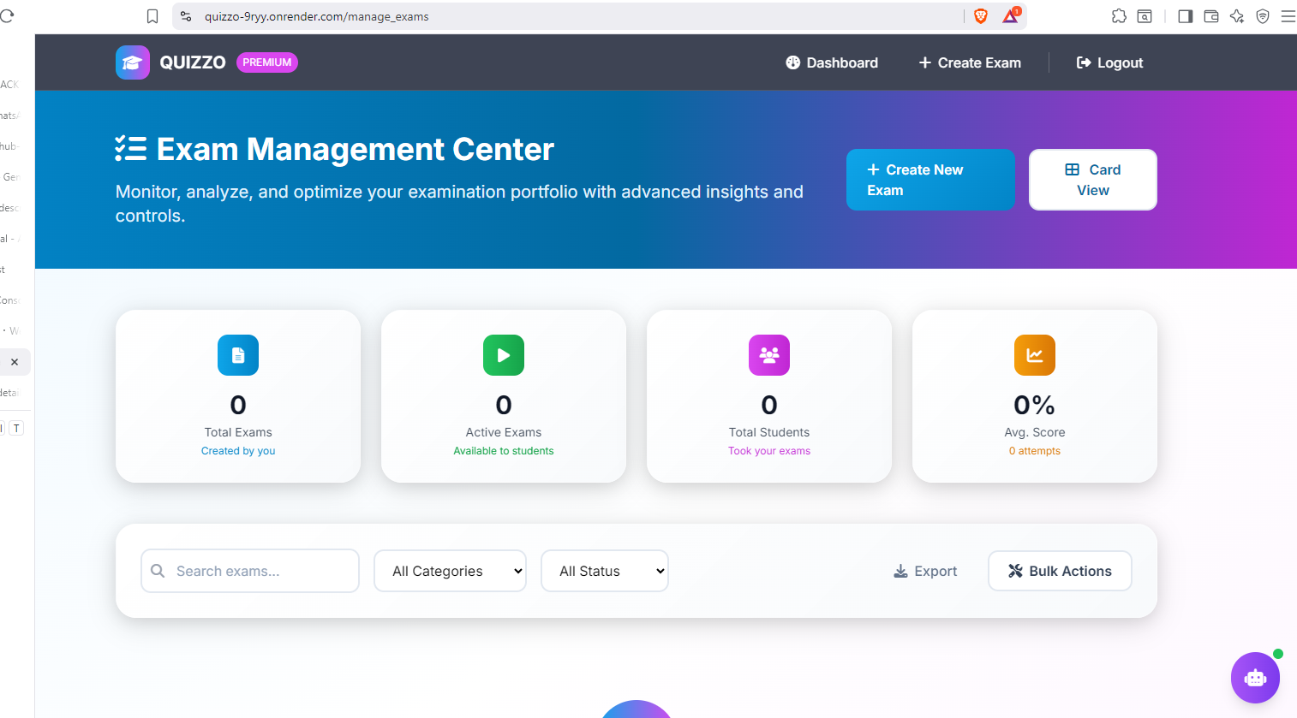1297x718 pixels.
Task: Bookmark this page with the bookmark icon
Action: pos(152,16)
